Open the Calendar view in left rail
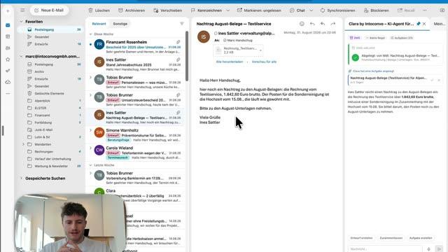448x252 pixels. coord(8,36)
